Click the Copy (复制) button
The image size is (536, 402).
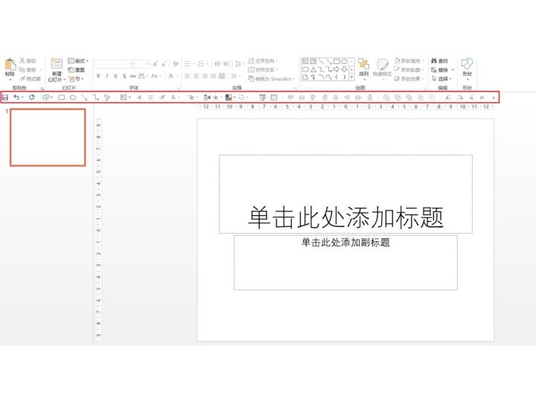pyautogui.click(x=28, y=70)
